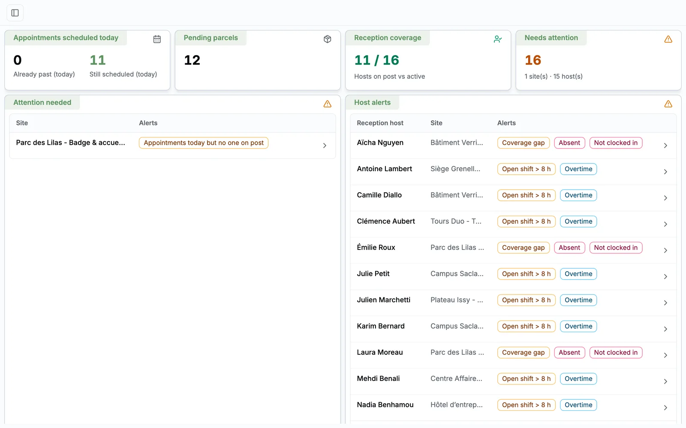Click warning triangle in Needs attention card

[668, 39]
